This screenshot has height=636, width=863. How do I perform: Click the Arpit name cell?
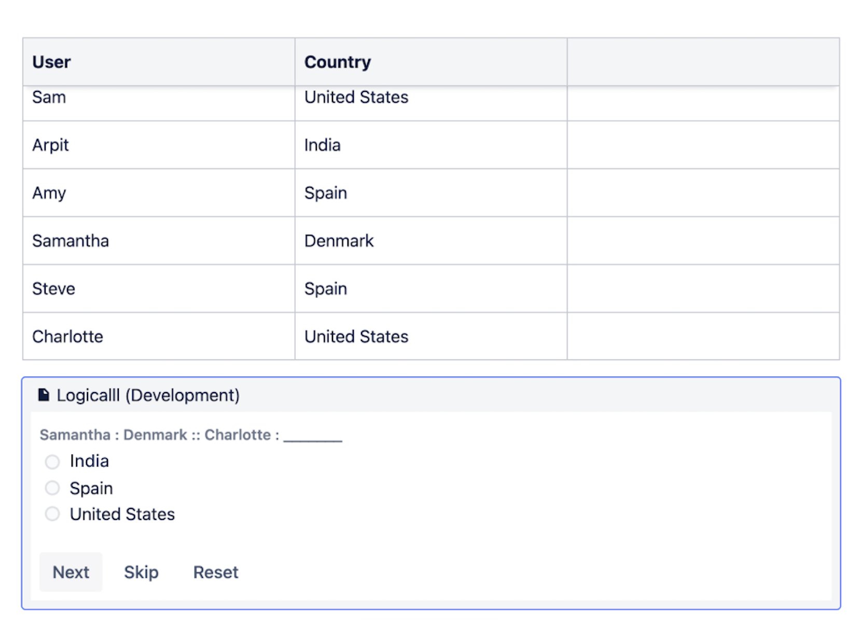point(50,145)
